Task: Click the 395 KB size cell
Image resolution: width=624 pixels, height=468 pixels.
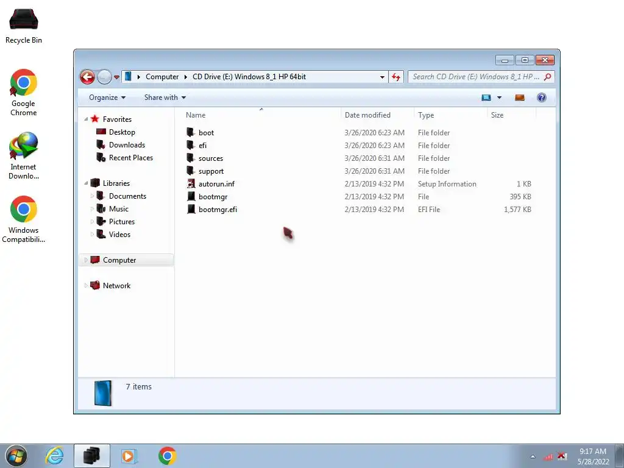Action: [x=520, y=197]
